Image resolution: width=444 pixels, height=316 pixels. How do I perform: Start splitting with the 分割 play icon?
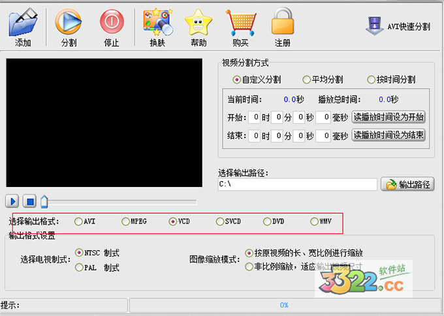pos(69,22)
